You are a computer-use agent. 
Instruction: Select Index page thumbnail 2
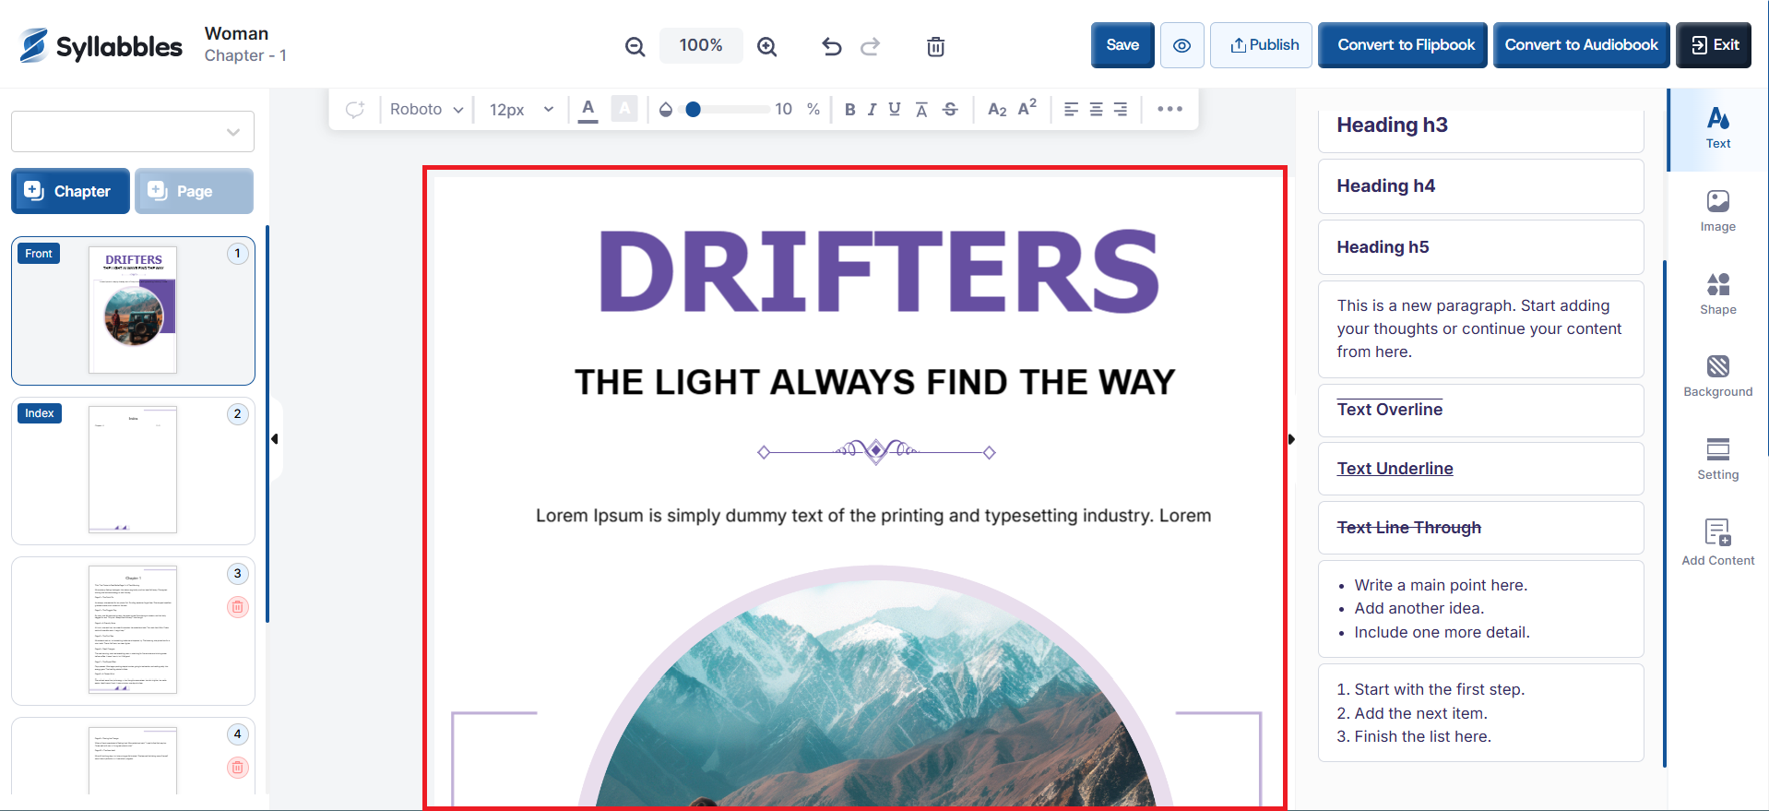tap(133, 471)
